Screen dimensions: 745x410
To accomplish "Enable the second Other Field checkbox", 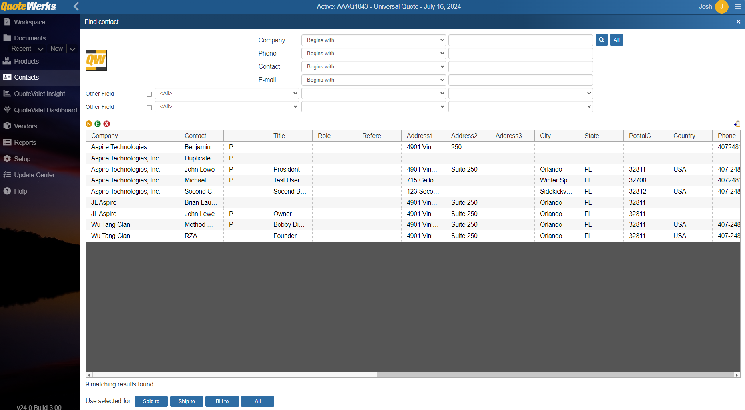I will pyautogui.click(x=149, y=108).
